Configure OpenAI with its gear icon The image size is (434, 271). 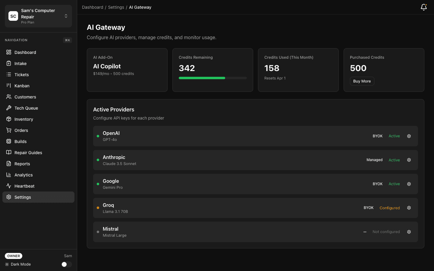[409, 136]
